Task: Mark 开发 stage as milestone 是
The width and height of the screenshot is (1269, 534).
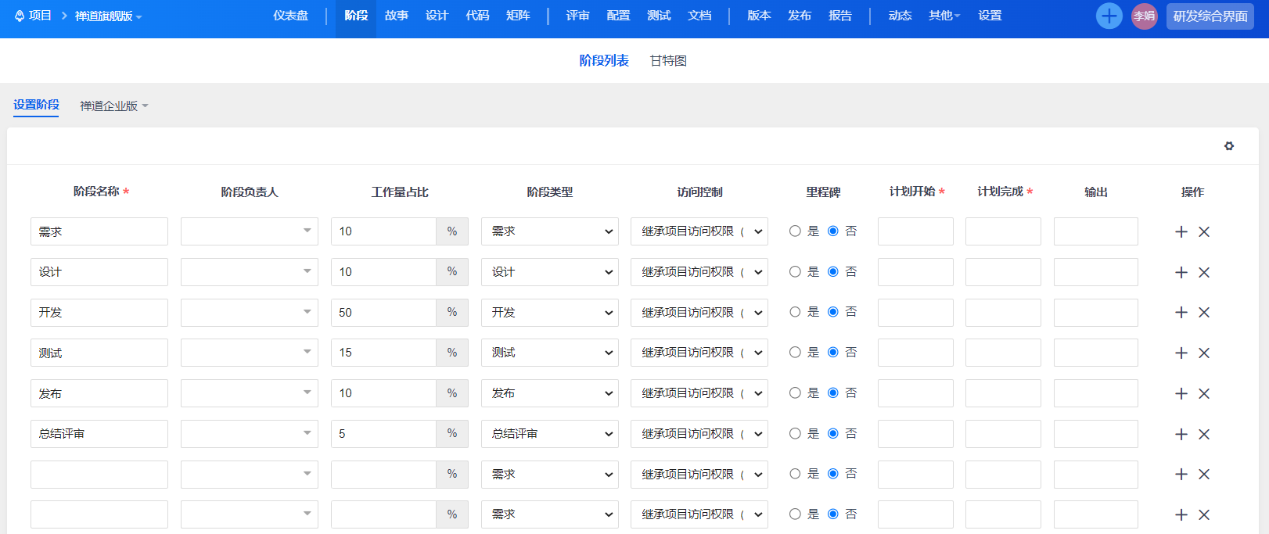Action: (795, 312)
